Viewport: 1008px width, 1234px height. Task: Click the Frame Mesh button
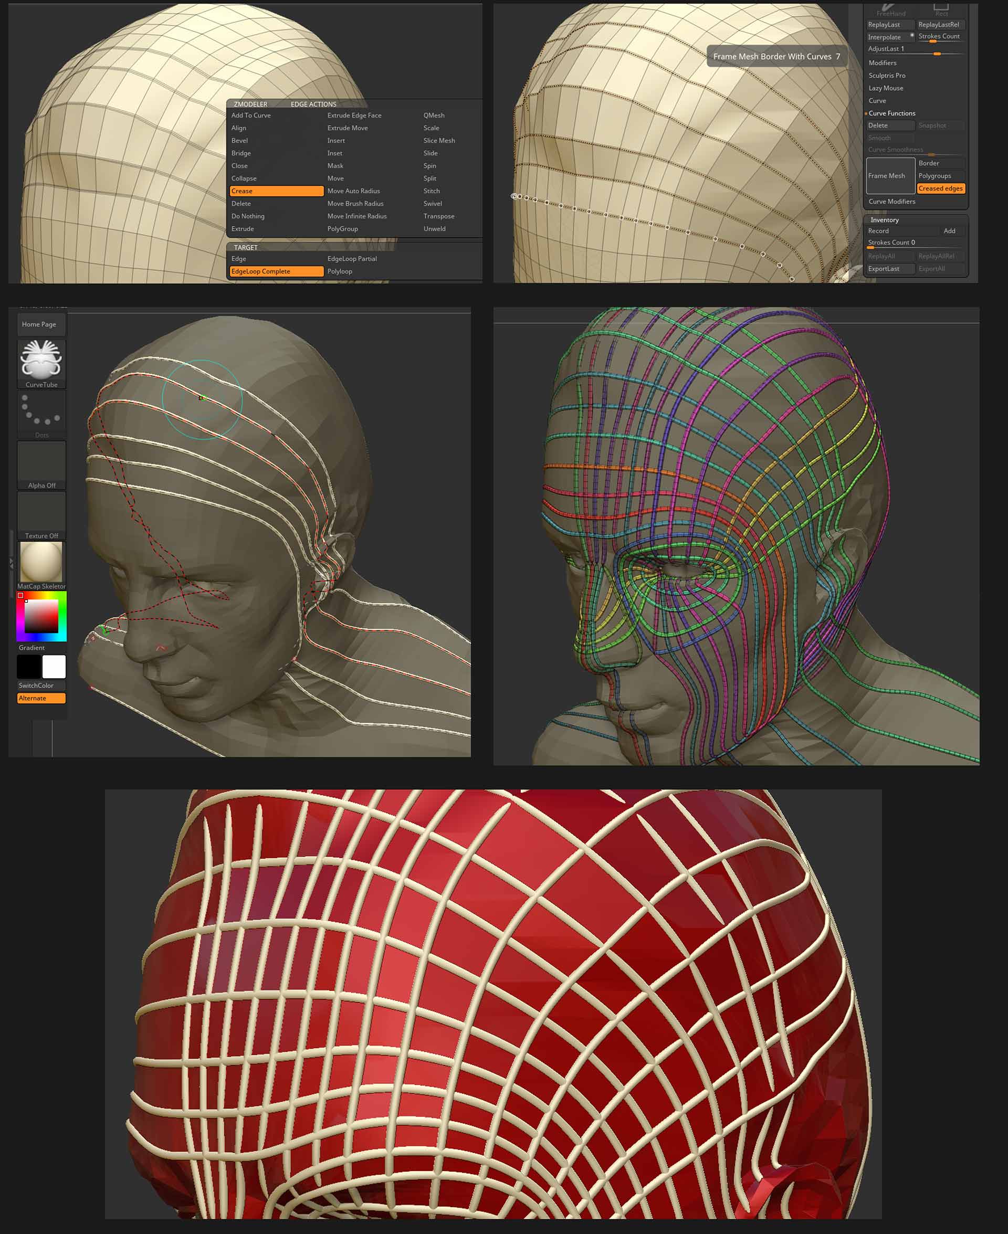891,176
